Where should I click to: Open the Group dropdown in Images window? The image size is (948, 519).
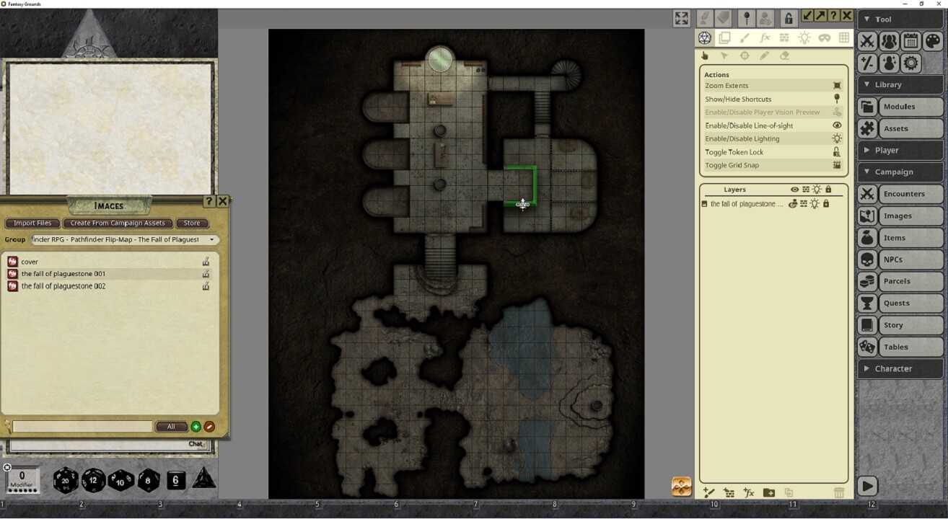point(124,239)
